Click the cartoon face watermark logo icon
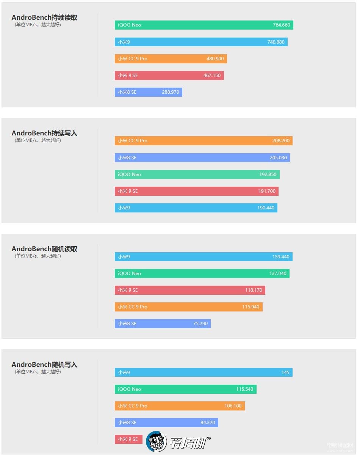Image resolution: width=357 pixels, height=456 pixels. click(x=157, y=442)
